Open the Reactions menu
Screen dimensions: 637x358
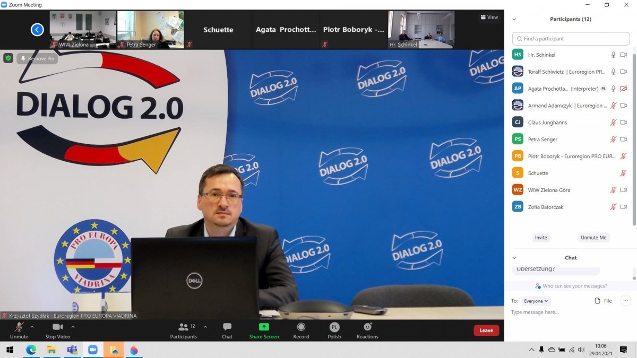point(367,330)
